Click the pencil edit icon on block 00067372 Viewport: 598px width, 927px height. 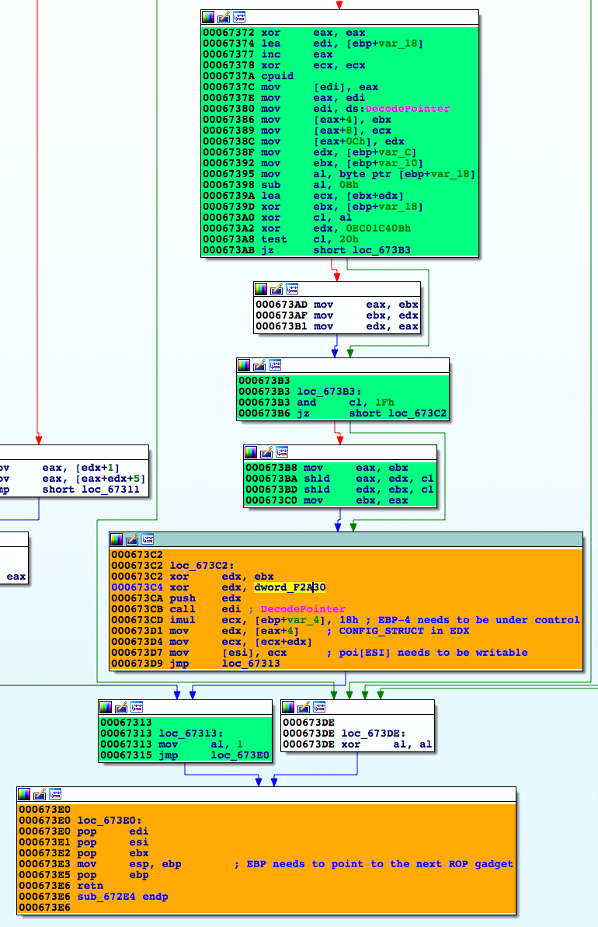coord(224,17)
